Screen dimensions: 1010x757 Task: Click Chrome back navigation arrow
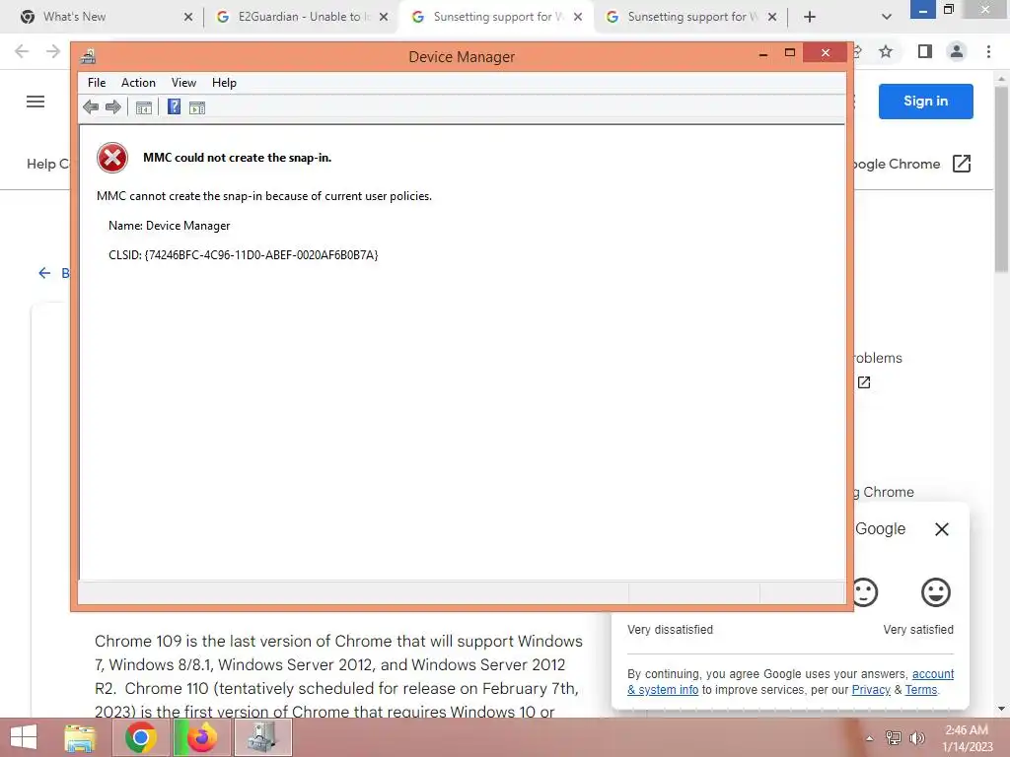[x=22, y=51]
